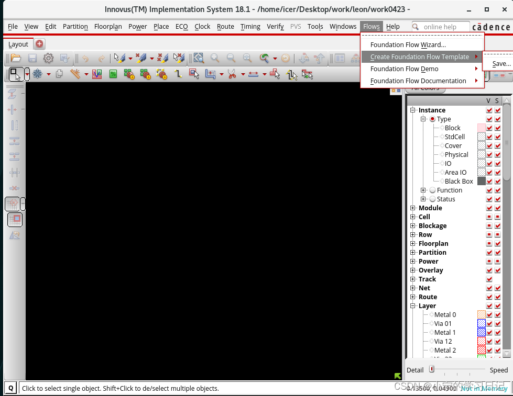Enable the Metal 1 layer checkbox

click(x=489, y=332)
